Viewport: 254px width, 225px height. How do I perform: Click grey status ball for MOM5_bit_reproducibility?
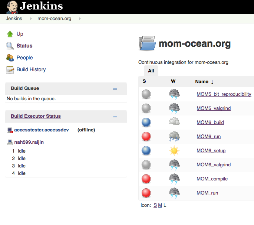(146, 94)
